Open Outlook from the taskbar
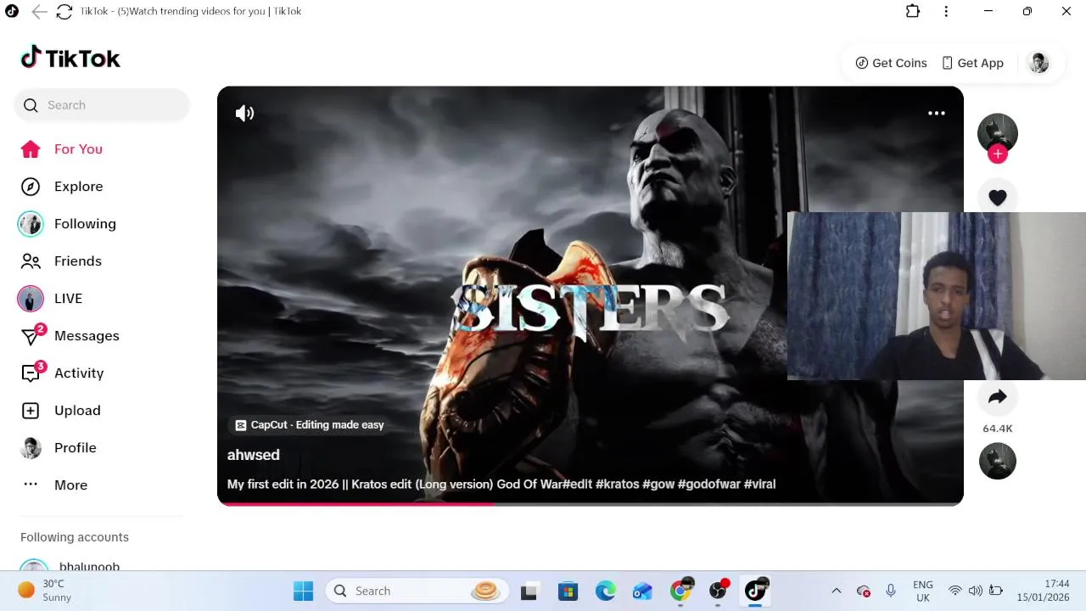Image resolution: width=1086 pixels, height=611 pixels. [642, 591]
